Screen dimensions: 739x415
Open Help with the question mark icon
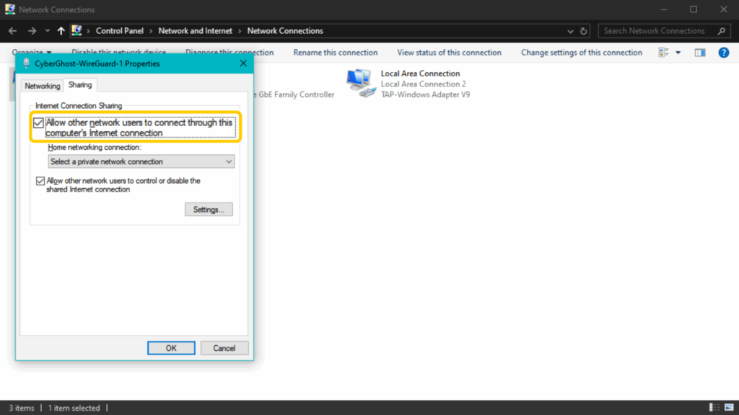click(x=723, y=53)
